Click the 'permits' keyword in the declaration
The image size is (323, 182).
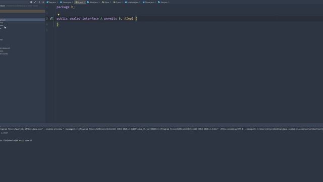[111, 19]
